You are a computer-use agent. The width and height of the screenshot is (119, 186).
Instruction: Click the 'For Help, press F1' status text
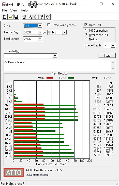(13, 184)
